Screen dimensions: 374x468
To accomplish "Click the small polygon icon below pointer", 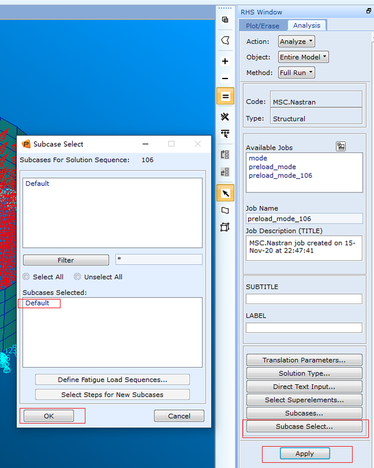I will (x=225, y=210).
